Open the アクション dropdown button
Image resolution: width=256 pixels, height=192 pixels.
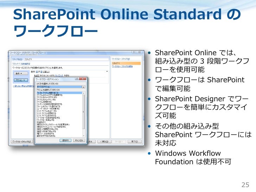21,80
